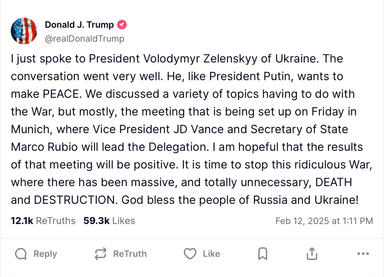Click the Feb 12, 2025 timestamp
Viewport: 384px width, 277px height.
tap(324, 221)
